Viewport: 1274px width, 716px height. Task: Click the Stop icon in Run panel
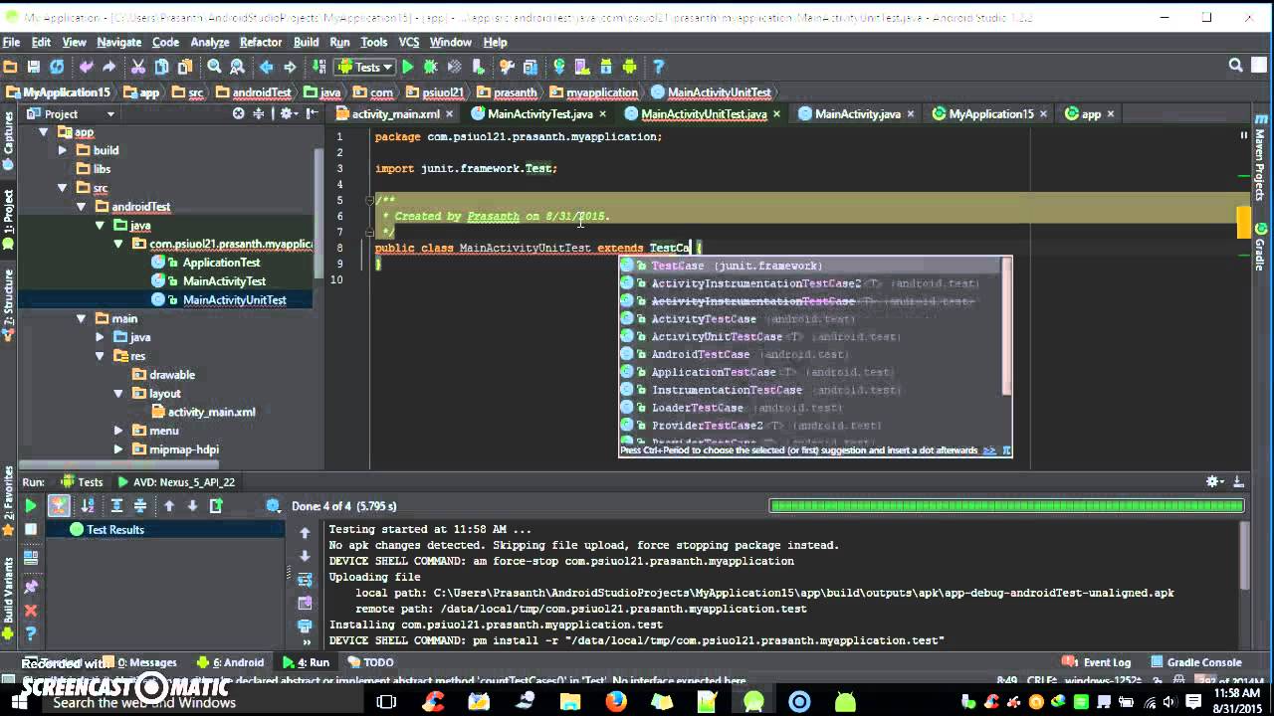(31, 529)
